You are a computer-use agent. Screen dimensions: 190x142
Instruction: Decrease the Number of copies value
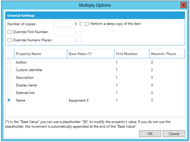[x=80, y=25]
